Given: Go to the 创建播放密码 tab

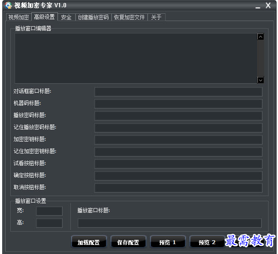Looking at the screenshot, I should click(93, 17).
